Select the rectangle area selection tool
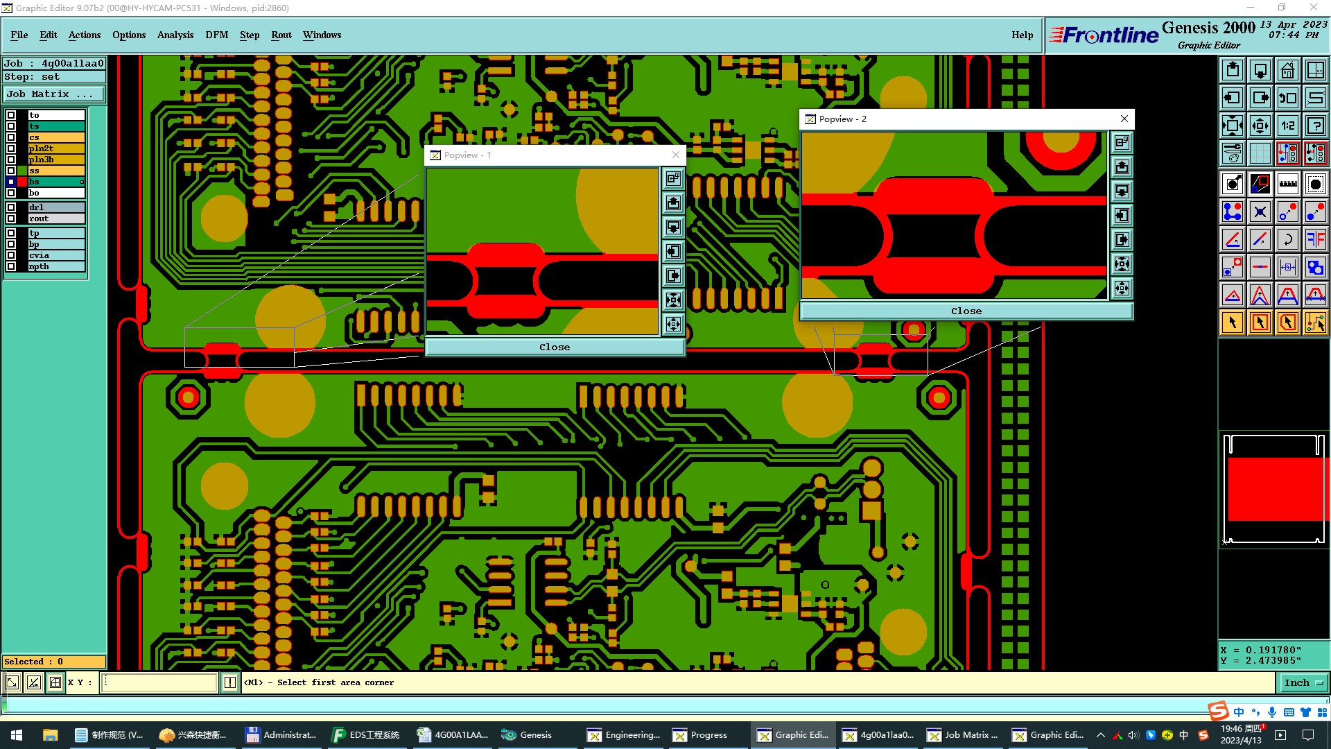Viewport: 1331px width, 749px height. coord(1260,322)
